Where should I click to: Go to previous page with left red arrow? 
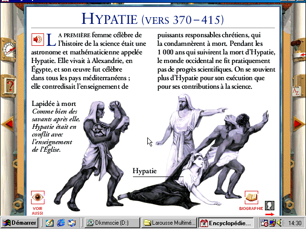(8, 124)
